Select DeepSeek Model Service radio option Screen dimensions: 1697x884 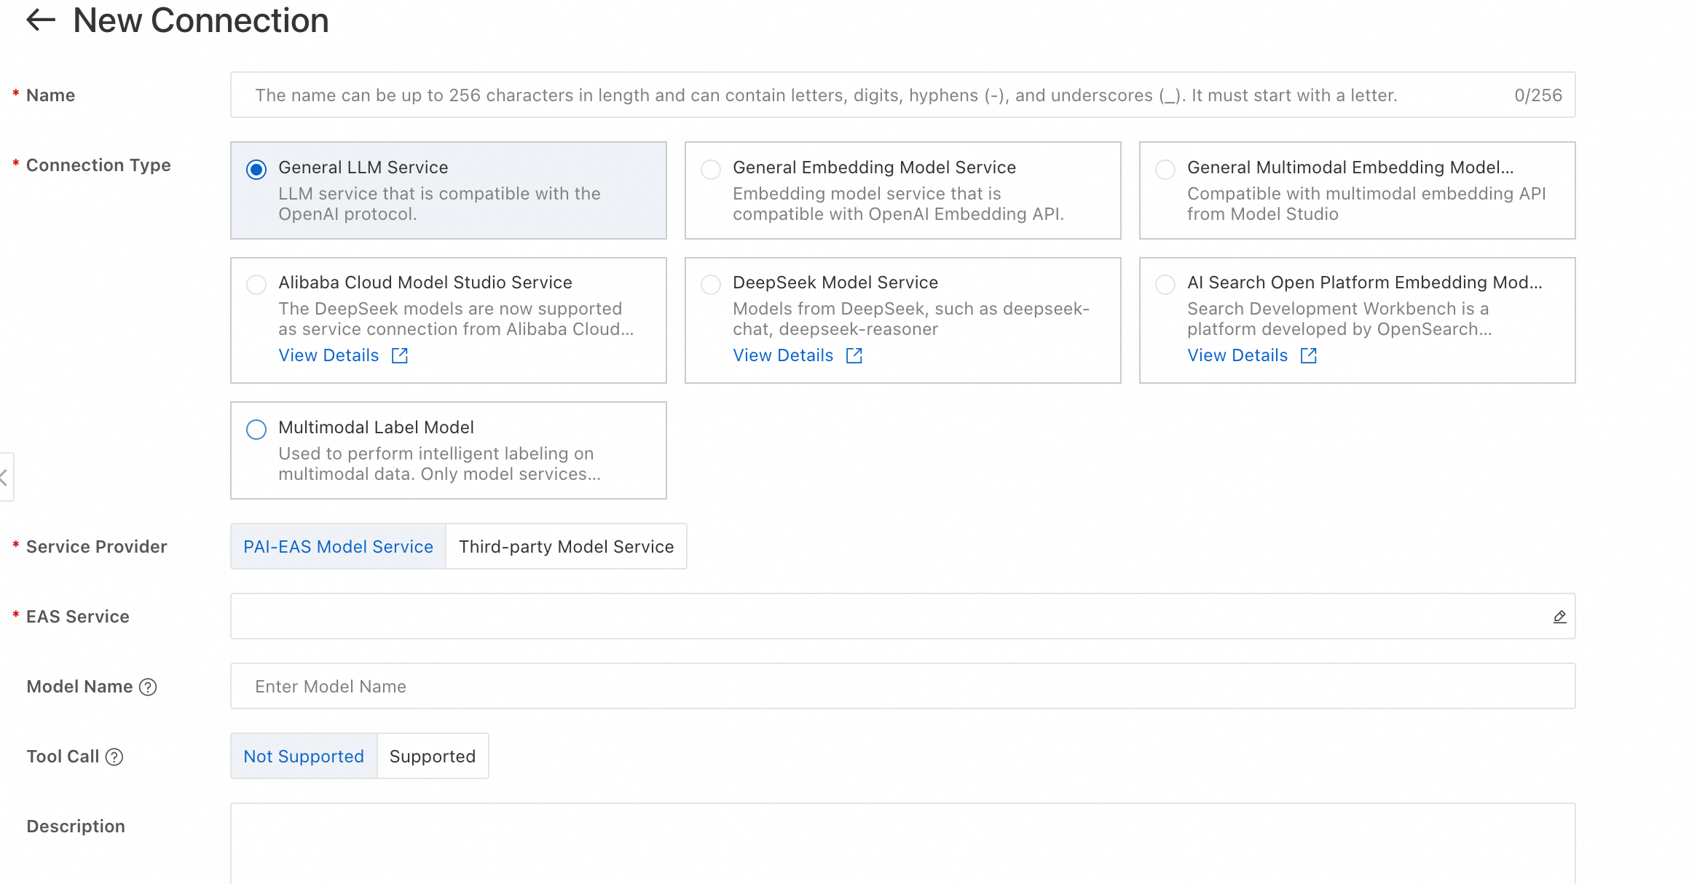point(711,285)
